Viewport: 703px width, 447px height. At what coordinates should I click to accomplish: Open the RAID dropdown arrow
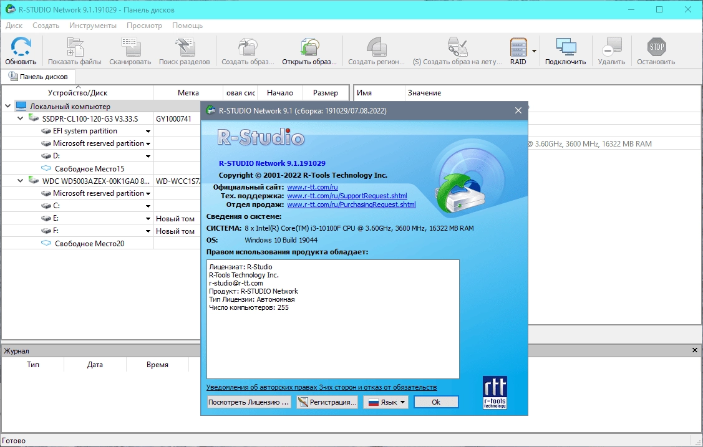pyautogui.click(x=534, y=51)
